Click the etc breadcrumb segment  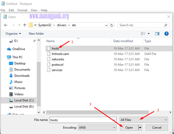click(74, 25)
